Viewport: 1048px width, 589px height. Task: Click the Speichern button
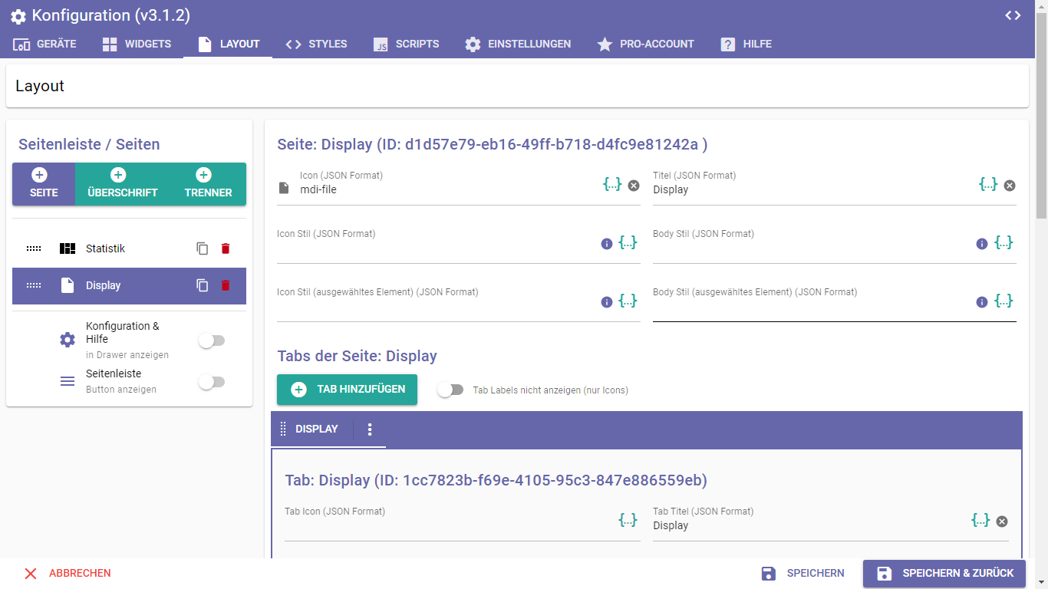[x=802, y=573]
